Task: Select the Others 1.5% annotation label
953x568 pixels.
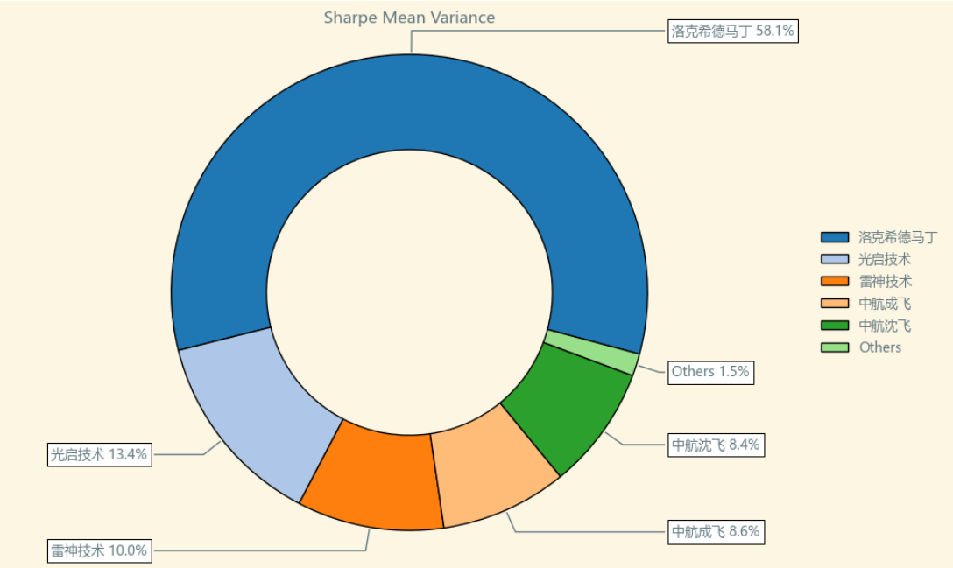Action: pyautogui.click(x=711, y=372)
